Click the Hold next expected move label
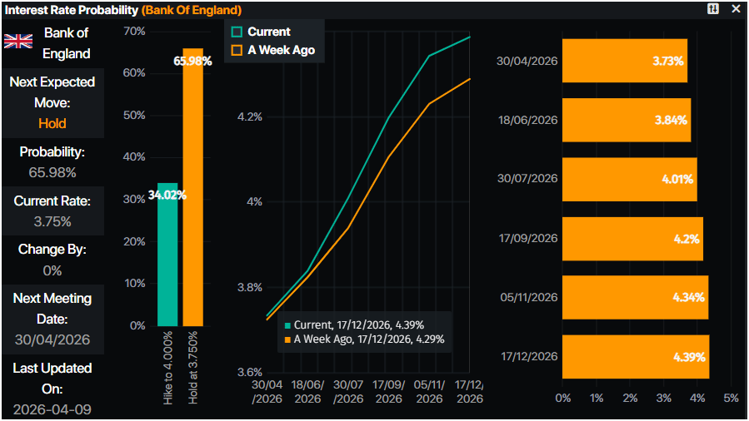 (x=52, y=123)
